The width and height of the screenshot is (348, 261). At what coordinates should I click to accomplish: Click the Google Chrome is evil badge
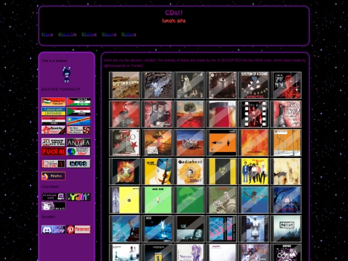(x=53, y=164)
